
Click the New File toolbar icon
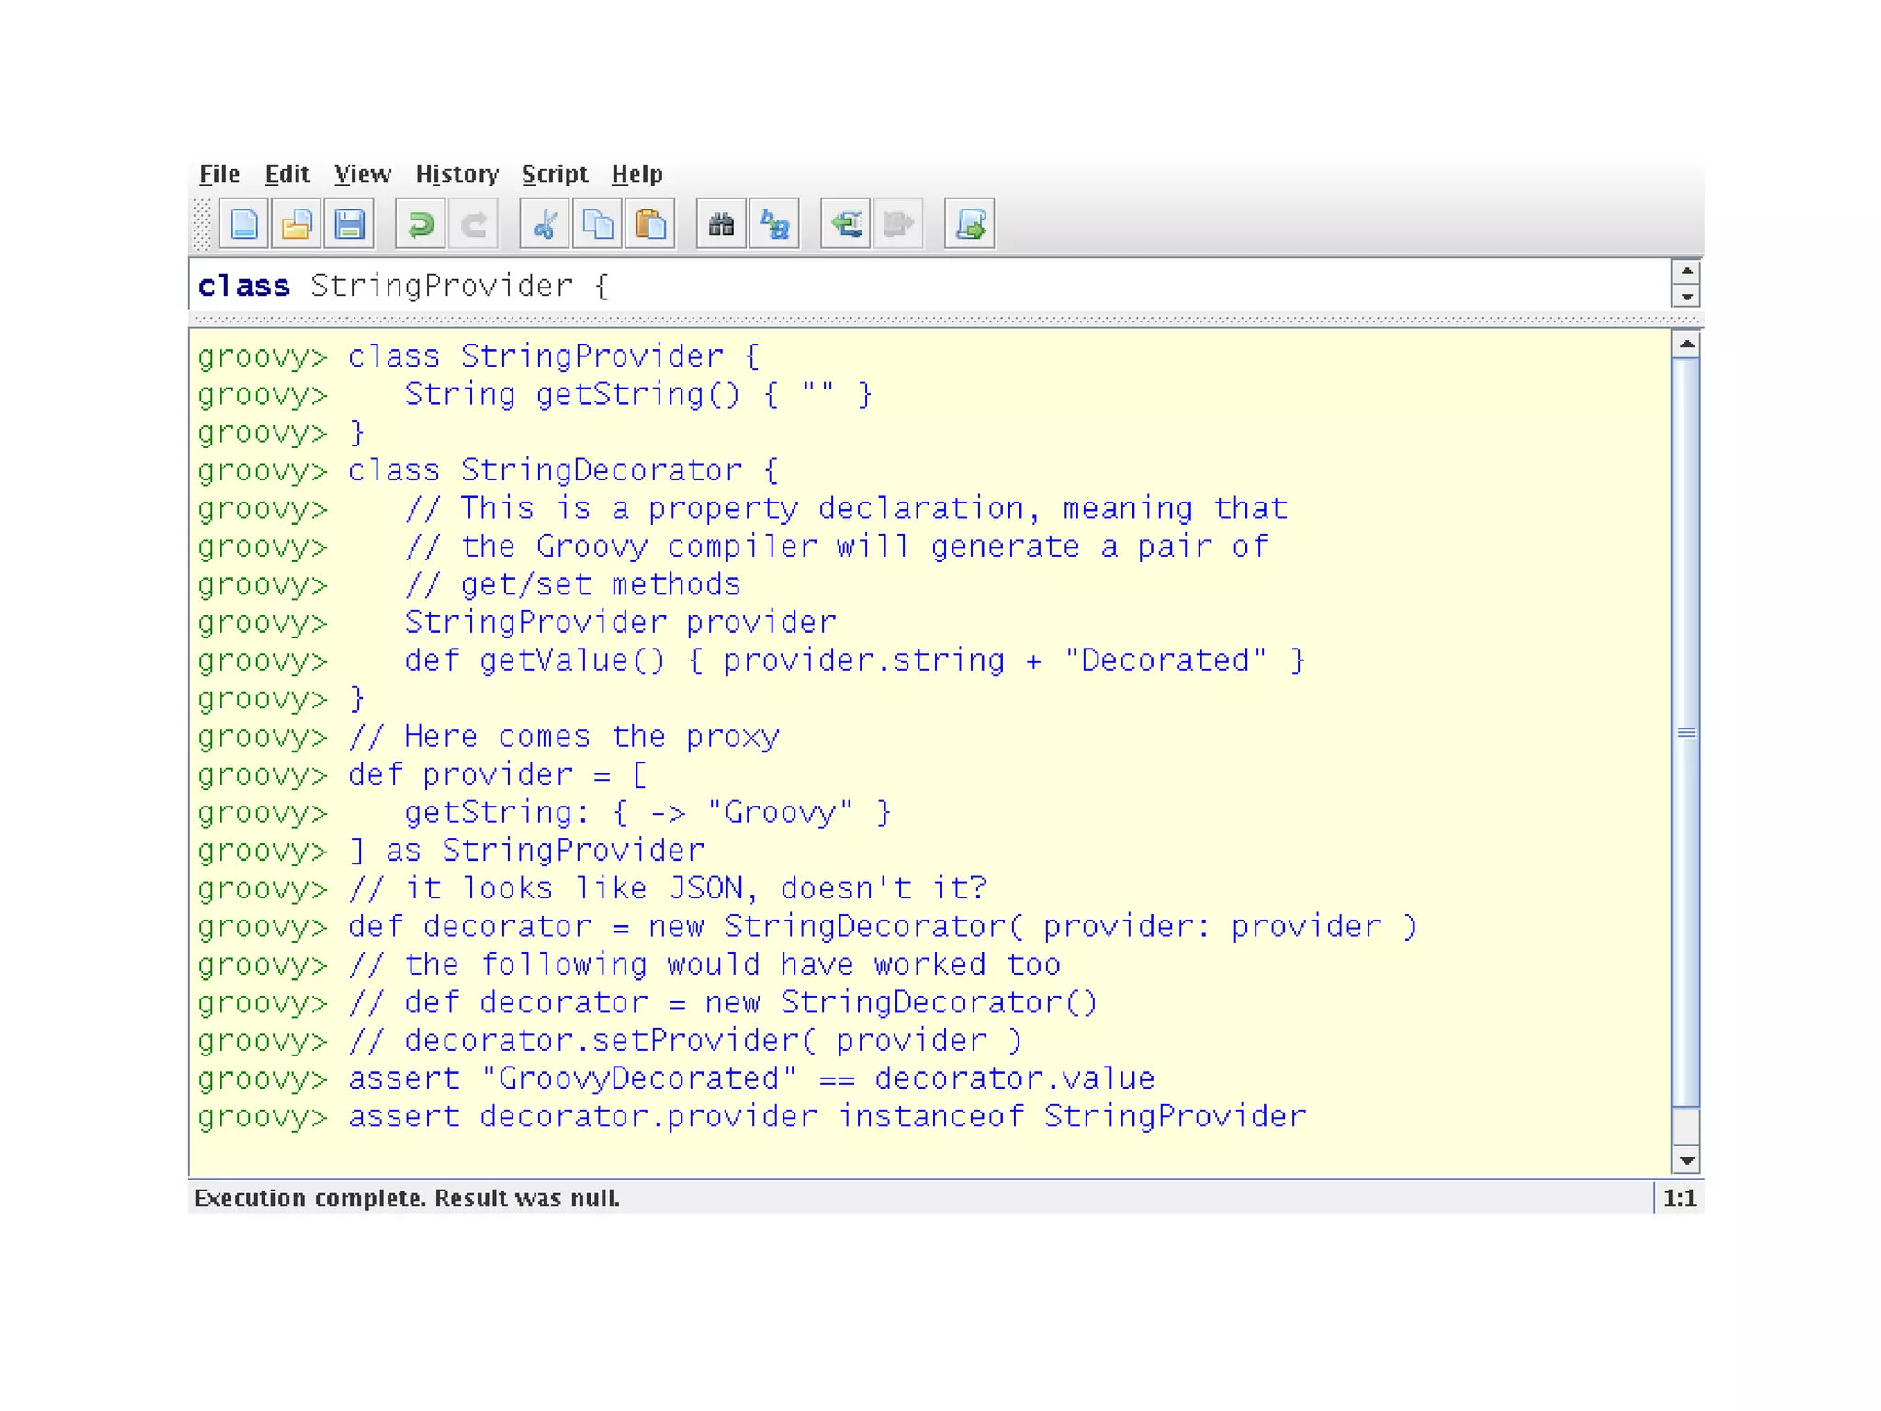[x=243, y=223]
